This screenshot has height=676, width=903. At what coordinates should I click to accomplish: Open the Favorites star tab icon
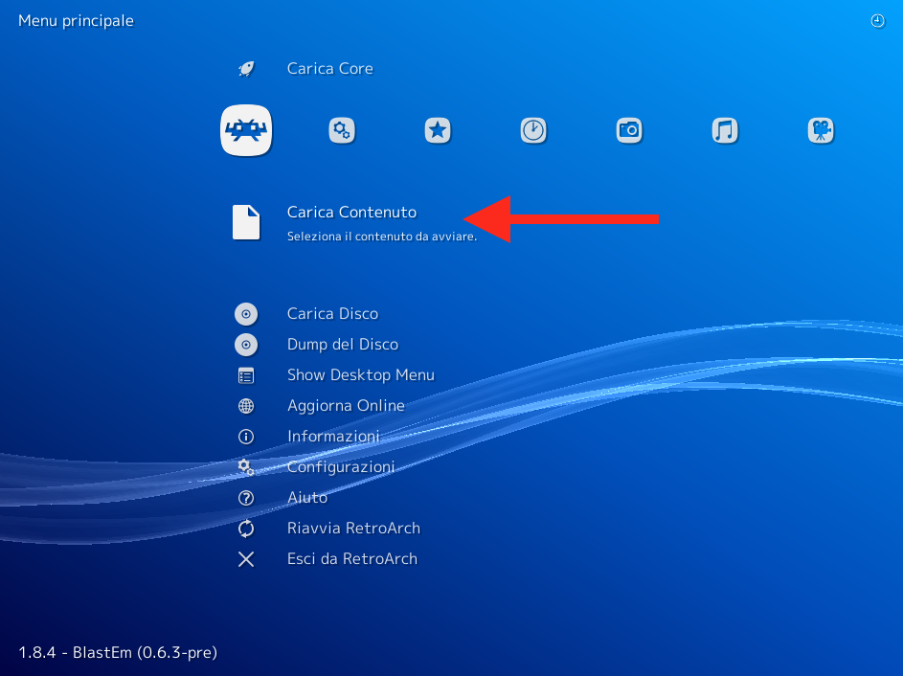pyautogui.click(x=438, y=130)
